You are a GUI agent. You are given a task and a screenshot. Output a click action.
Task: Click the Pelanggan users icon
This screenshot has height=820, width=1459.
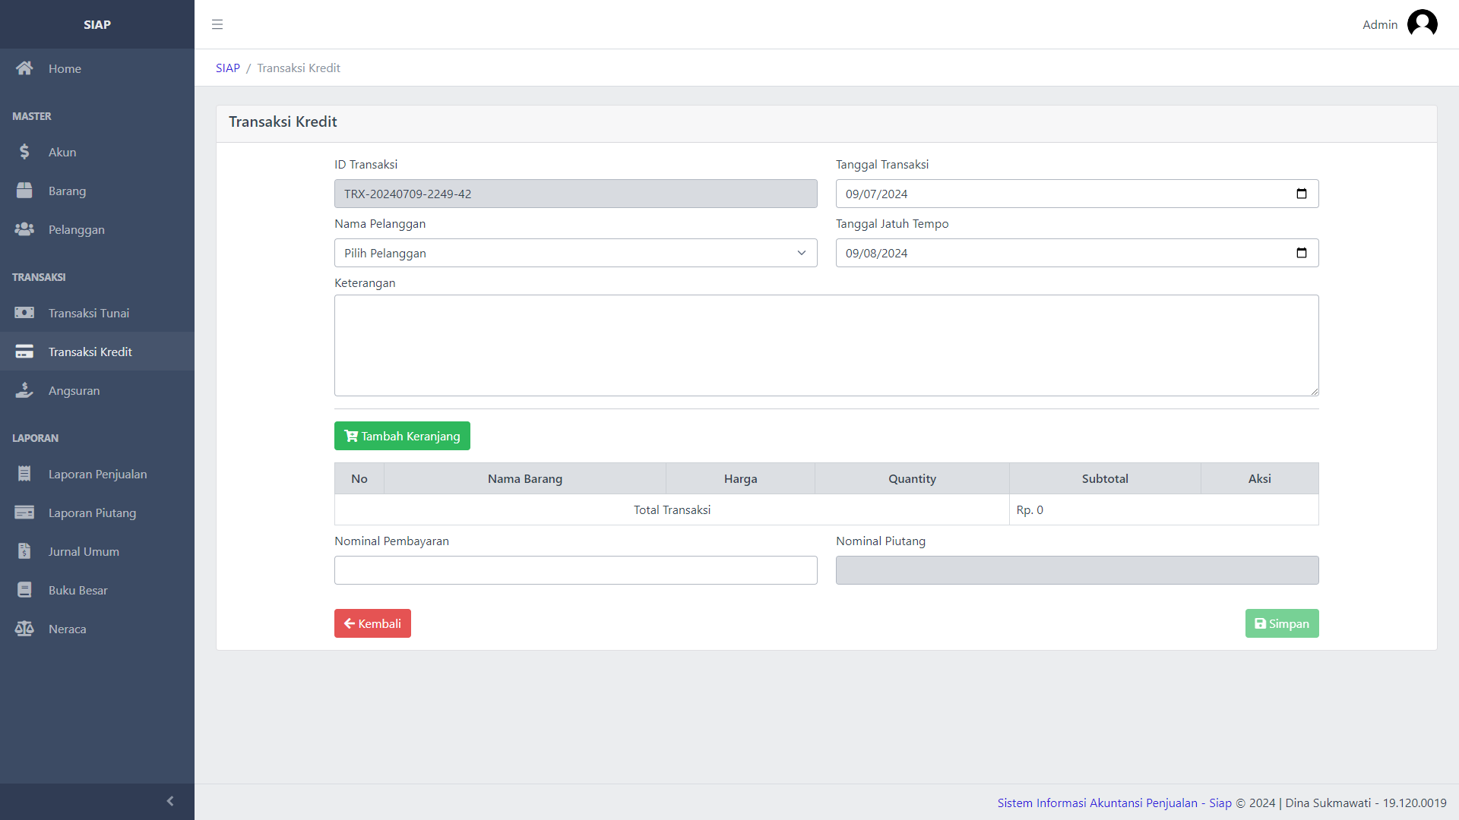(x=24, y=229)
